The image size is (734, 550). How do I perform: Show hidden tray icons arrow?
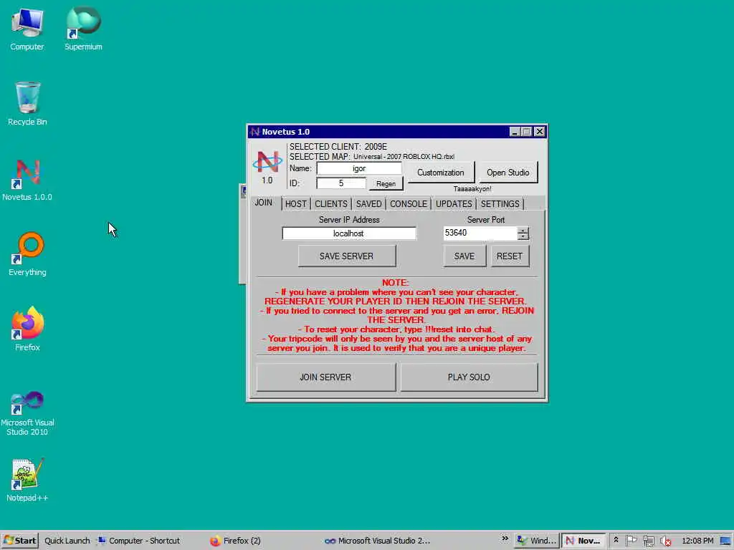coord(616,540)
